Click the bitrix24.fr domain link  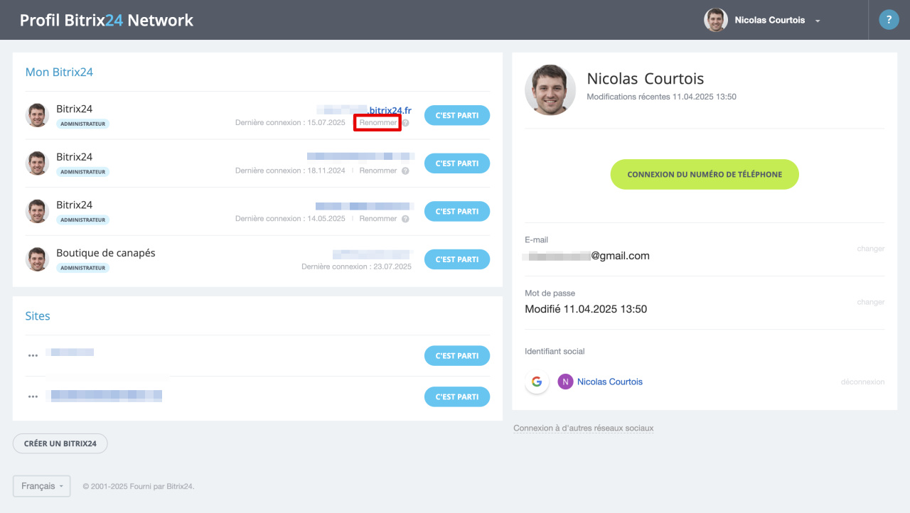(365, 110)
